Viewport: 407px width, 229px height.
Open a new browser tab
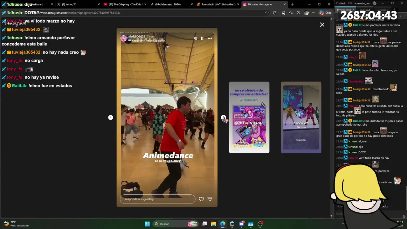[292, 4]
